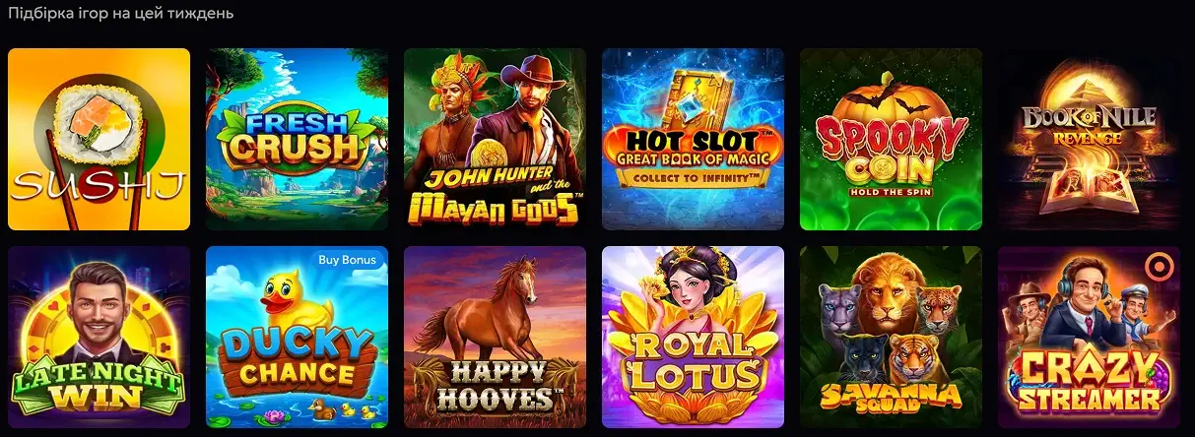This screenshot has height=437, width=1195.
Task: Open the Ducky Chance game tile
Action: [x=297, y=337]
